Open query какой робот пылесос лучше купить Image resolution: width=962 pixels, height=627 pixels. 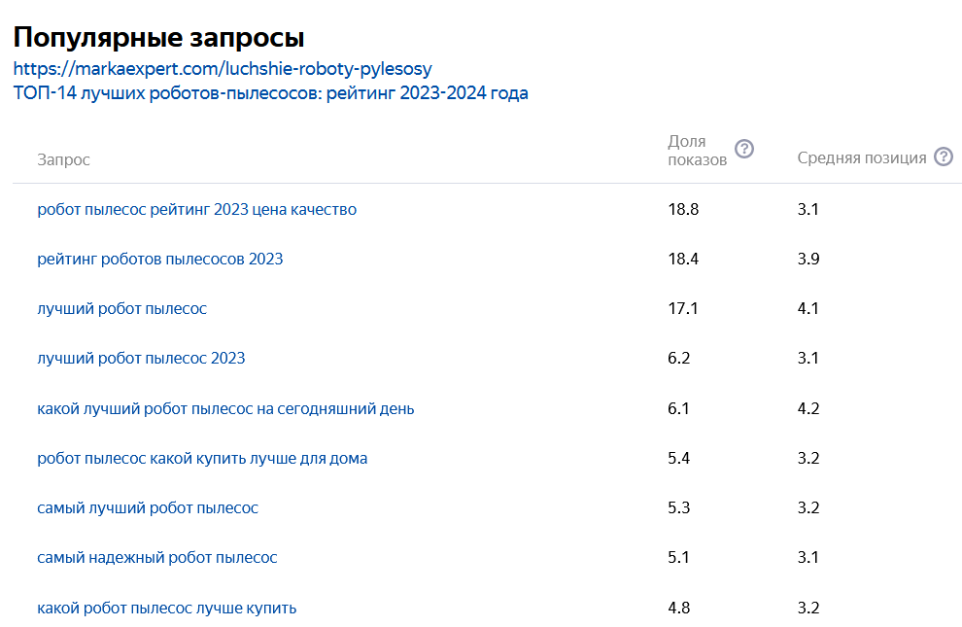[x=166, y=608]
